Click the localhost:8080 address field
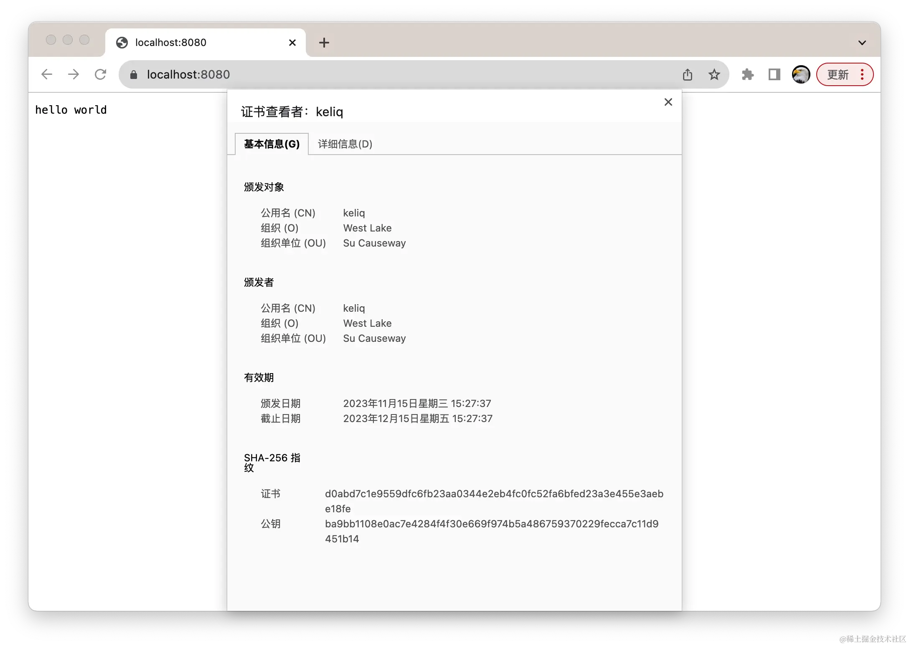The height and width of the screenshot is (646, 909). pyautogui.click(x=376, y=75)
